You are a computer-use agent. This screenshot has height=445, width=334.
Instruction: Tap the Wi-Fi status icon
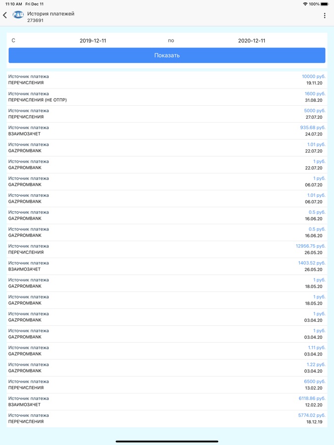pos(305,4)
